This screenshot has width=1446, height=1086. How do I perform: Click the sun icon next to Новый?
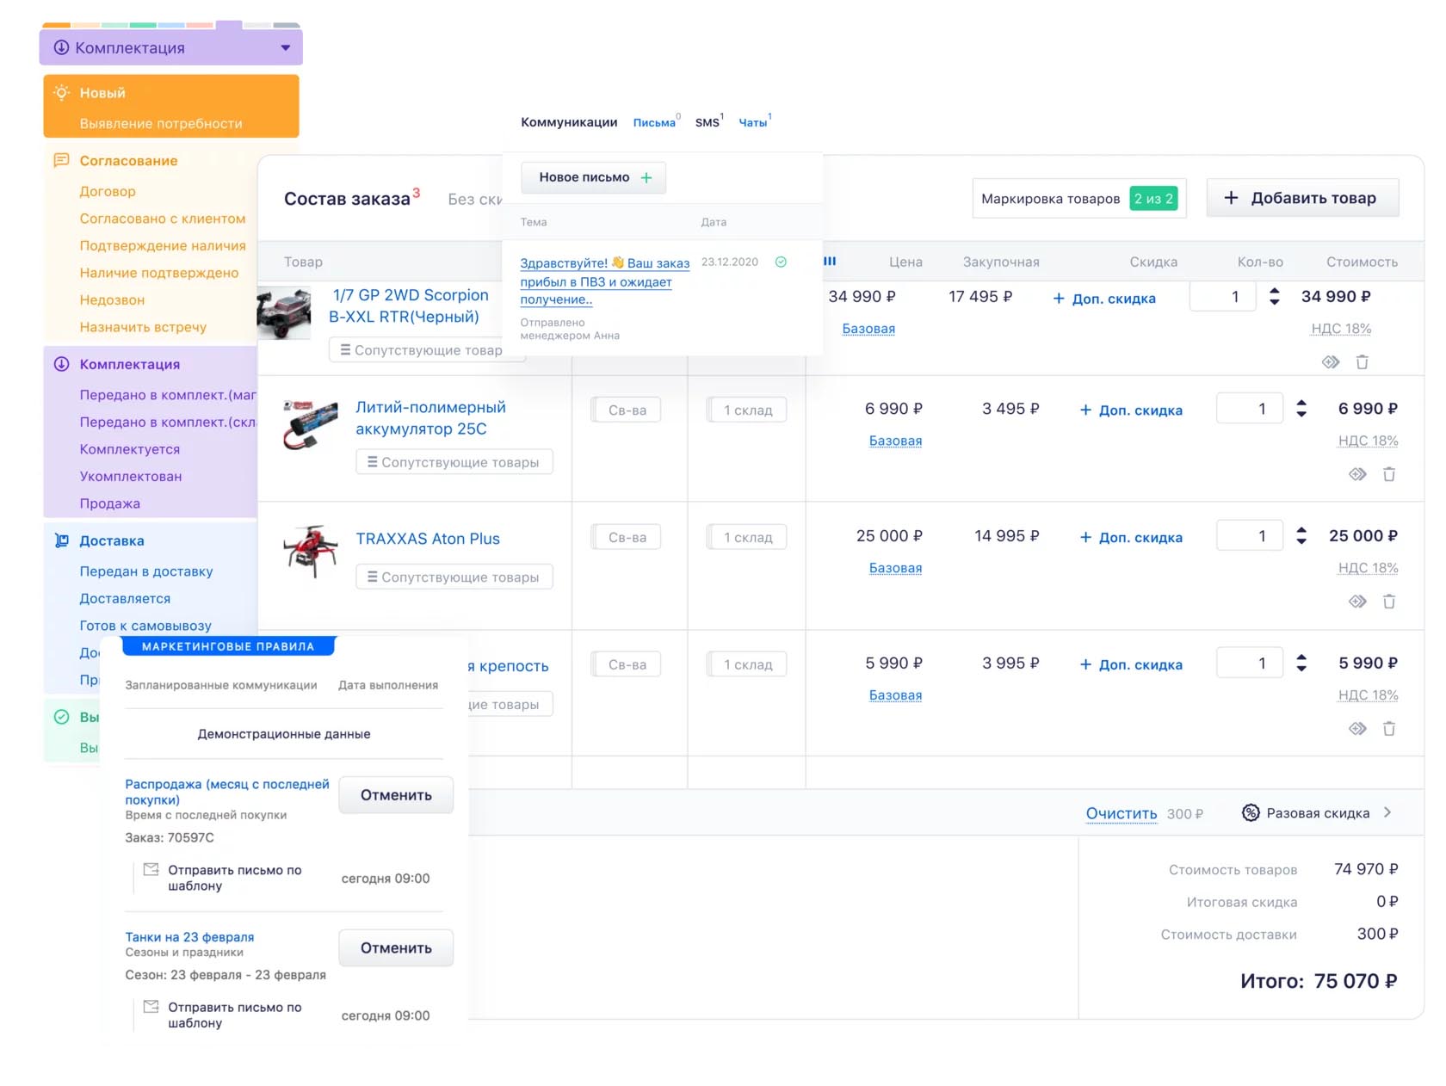tap(61, 92)
